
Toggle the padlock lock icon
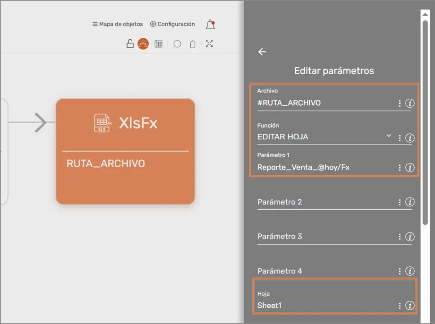130,44
